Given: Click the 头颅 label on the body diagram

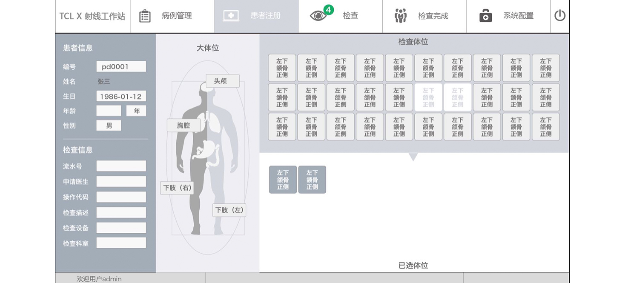Looking at the screenshot, I should pos(223,81).
